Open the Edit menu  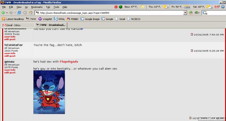coord(11,7)
